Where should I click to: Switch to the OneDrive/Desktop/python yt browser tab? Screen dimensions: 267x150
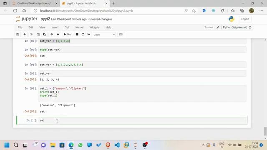click(x=34, y=3)
